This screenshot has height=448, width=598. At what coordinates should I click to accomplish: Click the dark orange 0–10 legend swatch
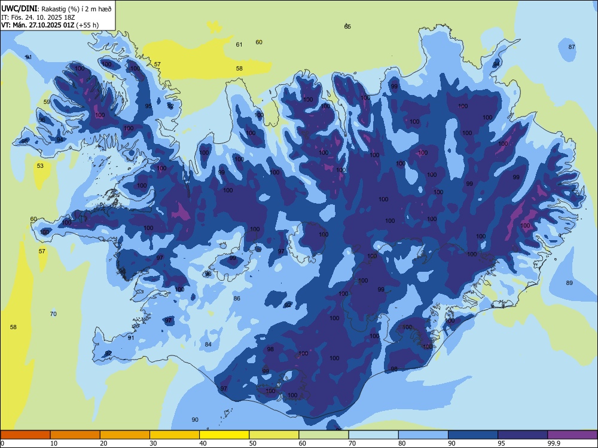click(25, 435)
